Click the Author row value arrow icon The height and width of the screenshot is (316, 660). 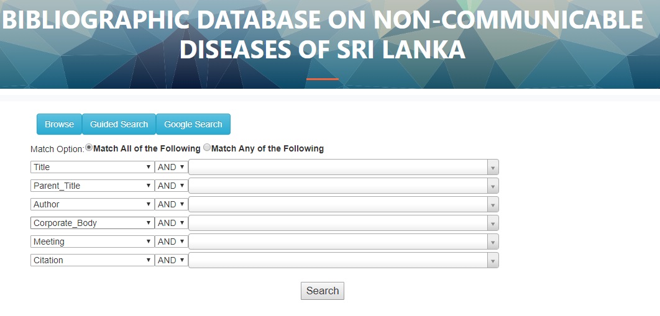click(492, 205)
